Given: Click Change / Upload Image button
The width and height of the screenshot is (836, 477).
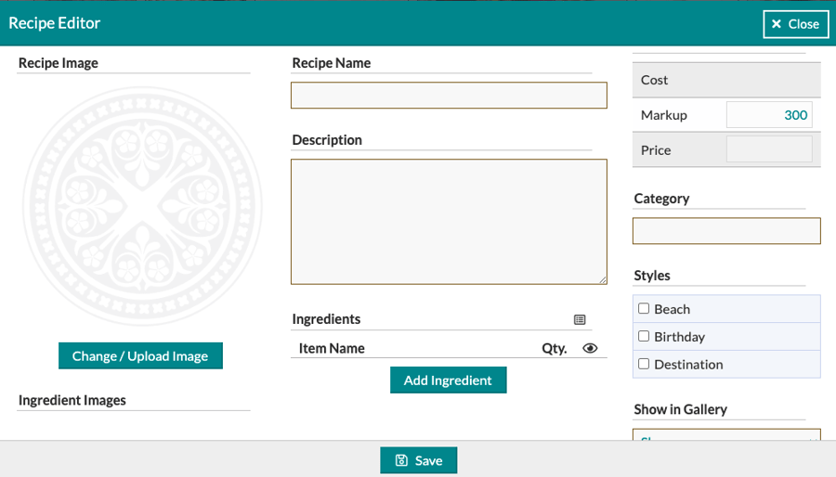Looking at the screenshot, I should (x=140, y=355).
